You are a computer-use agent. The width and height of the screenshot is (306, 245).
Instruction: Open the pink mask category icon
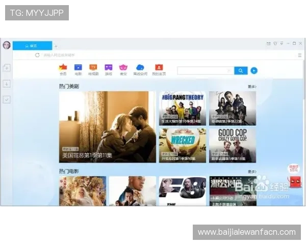pos(123,67)
